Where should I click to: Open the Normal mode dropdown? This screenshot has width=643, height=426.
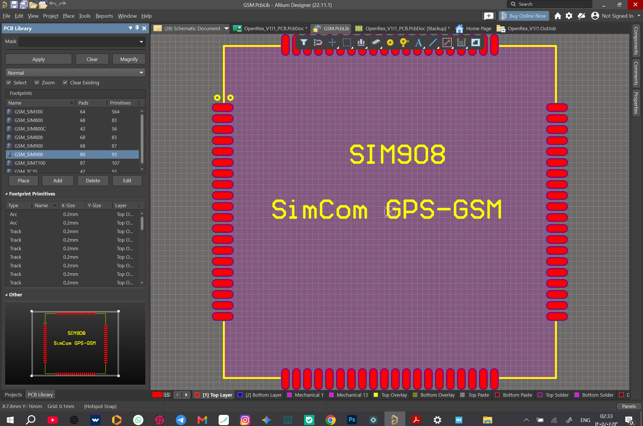tap(141, 73)
